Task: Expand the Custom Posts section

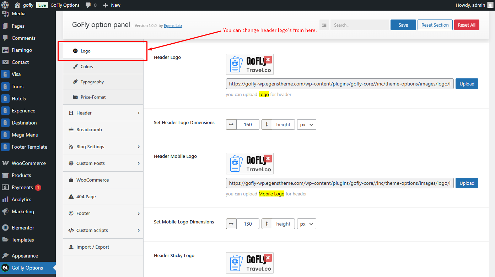Action: click(x=103, y=163)
